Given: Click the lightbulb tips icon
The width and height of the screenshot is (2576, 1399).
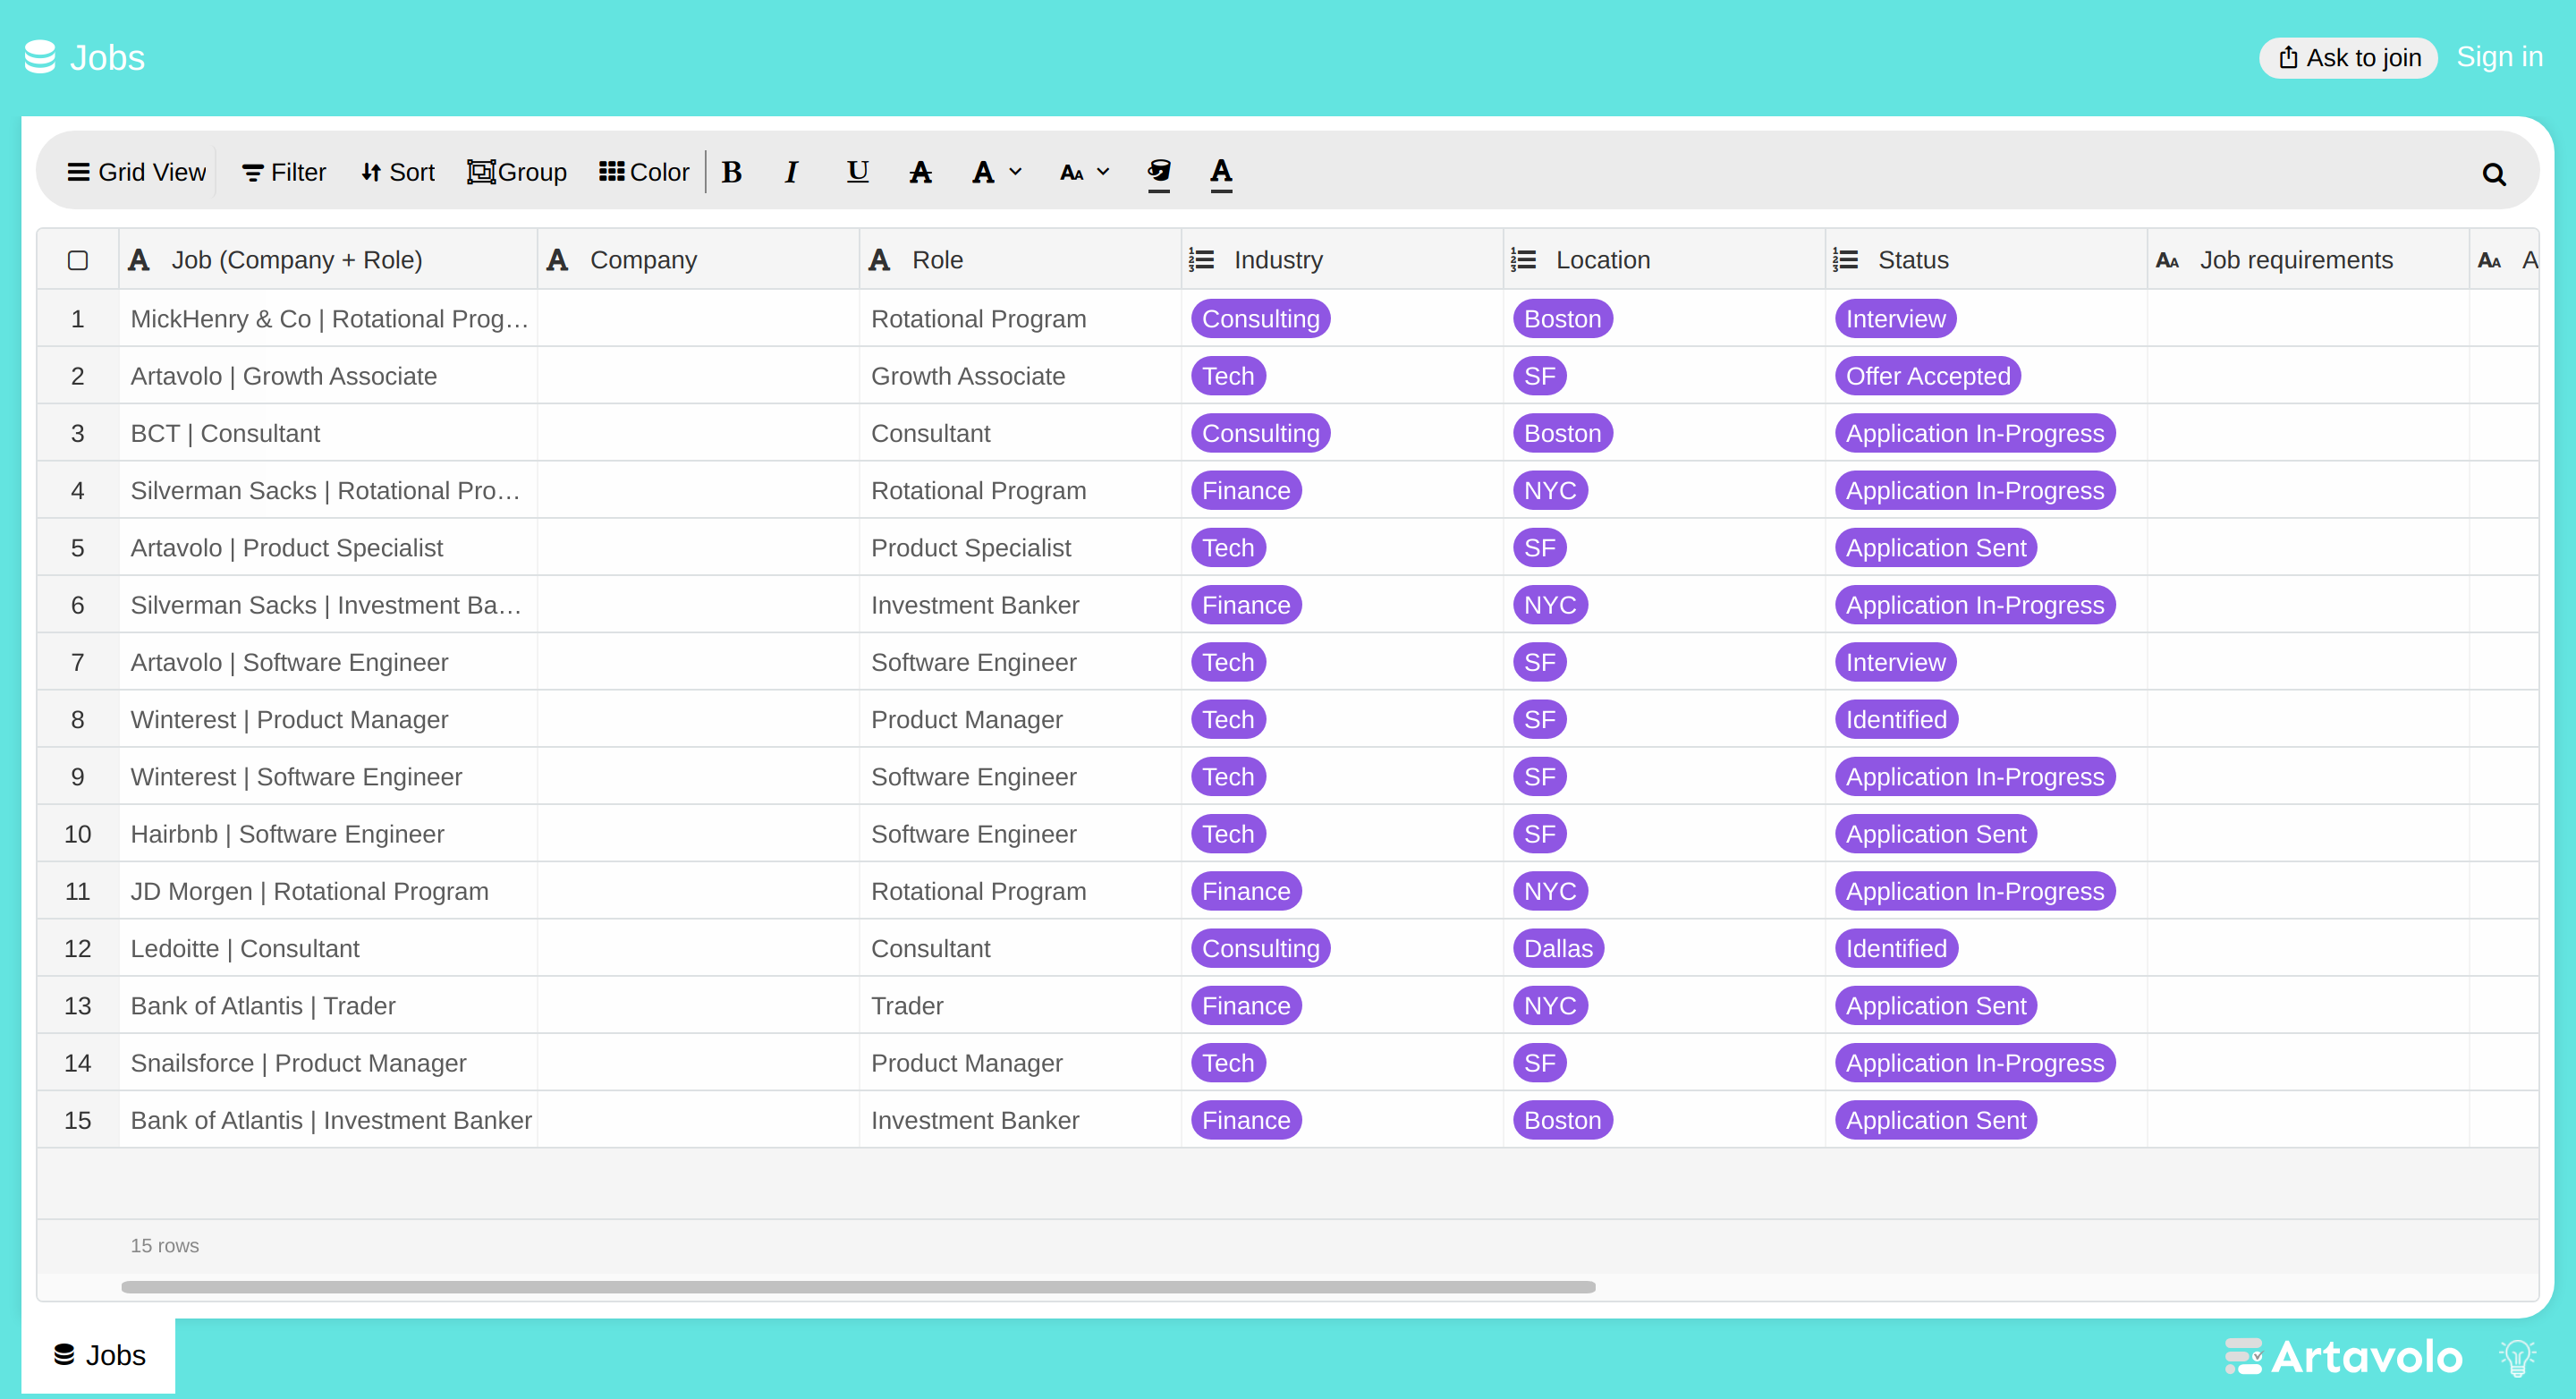Looking at the screenshot, I should [2517, 1357].
